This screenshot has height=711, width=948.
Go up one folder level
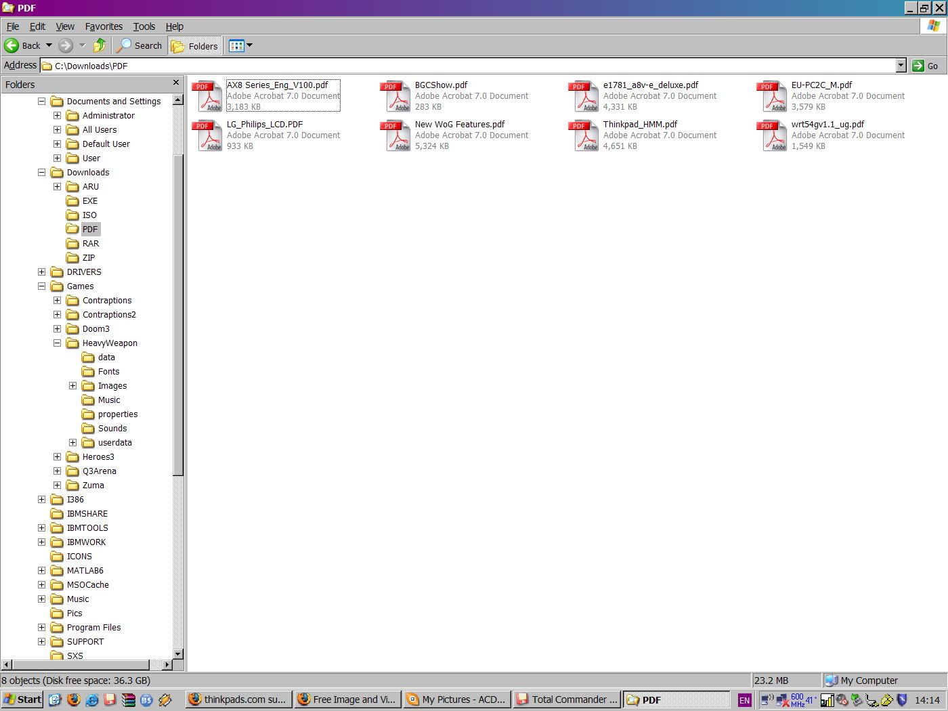[100, 45]
